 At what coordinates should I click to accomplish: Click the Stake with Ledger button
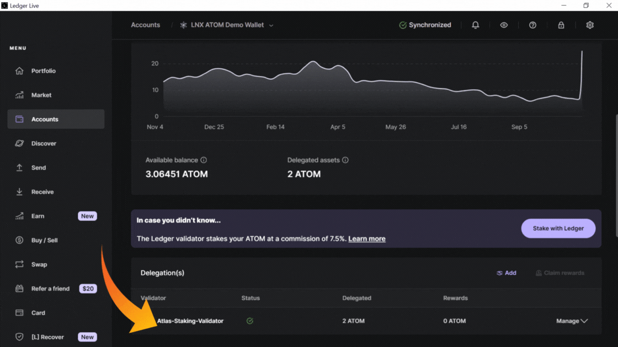coord(558,229)
